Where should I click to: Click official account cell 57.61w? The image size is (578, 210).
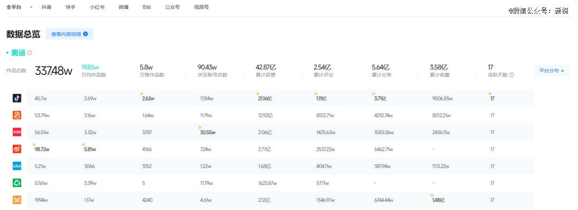(x=41, y=183)
